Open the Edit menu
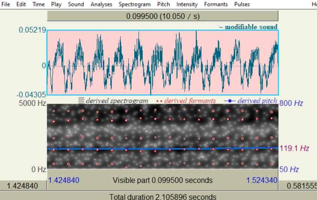Viewport: 317px width, 200px height. (x=21, y=4)
